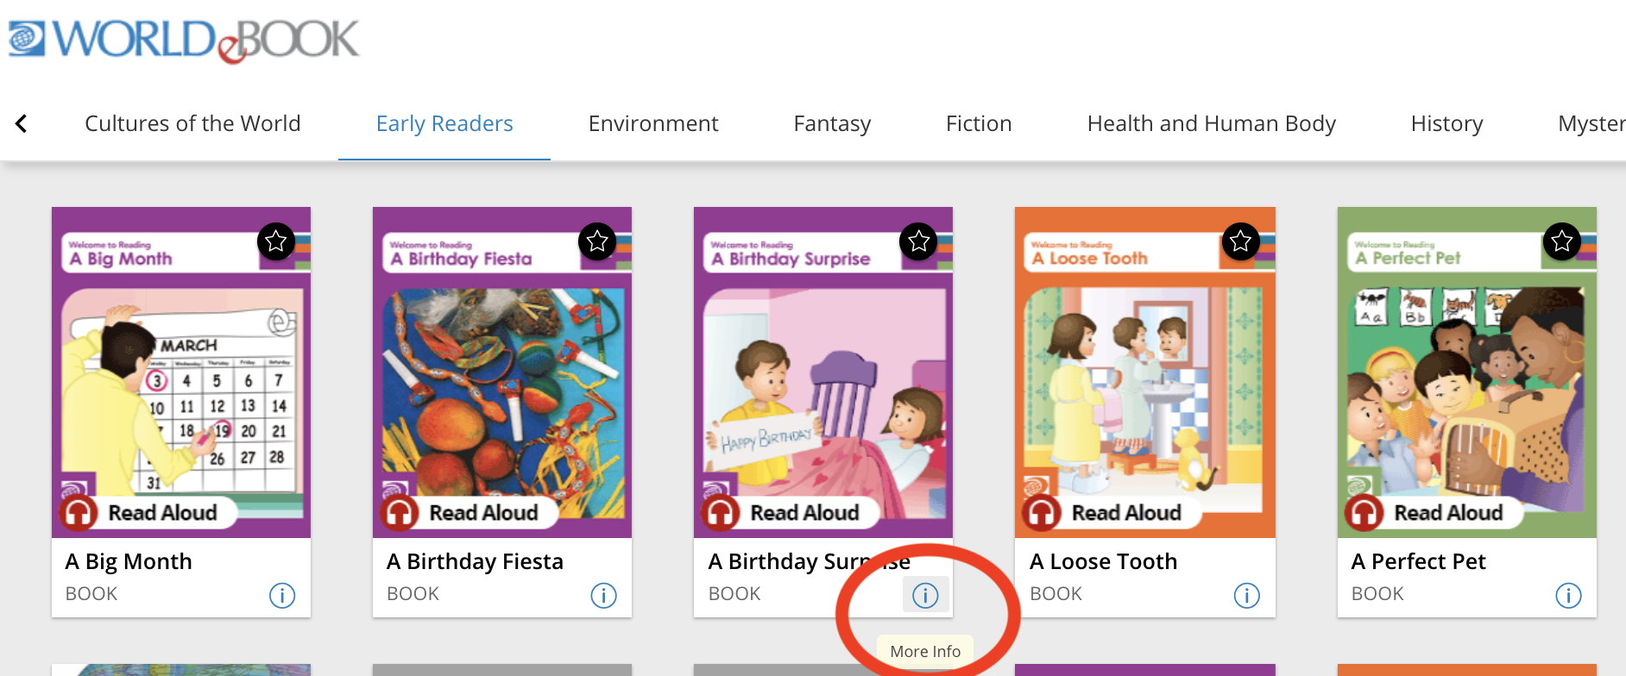Star the A Loose Tooth book

[x=1240, y=241]
